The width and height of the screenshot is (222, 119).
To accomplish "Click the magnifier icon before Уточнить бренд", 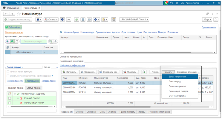I will coord(61,32).
